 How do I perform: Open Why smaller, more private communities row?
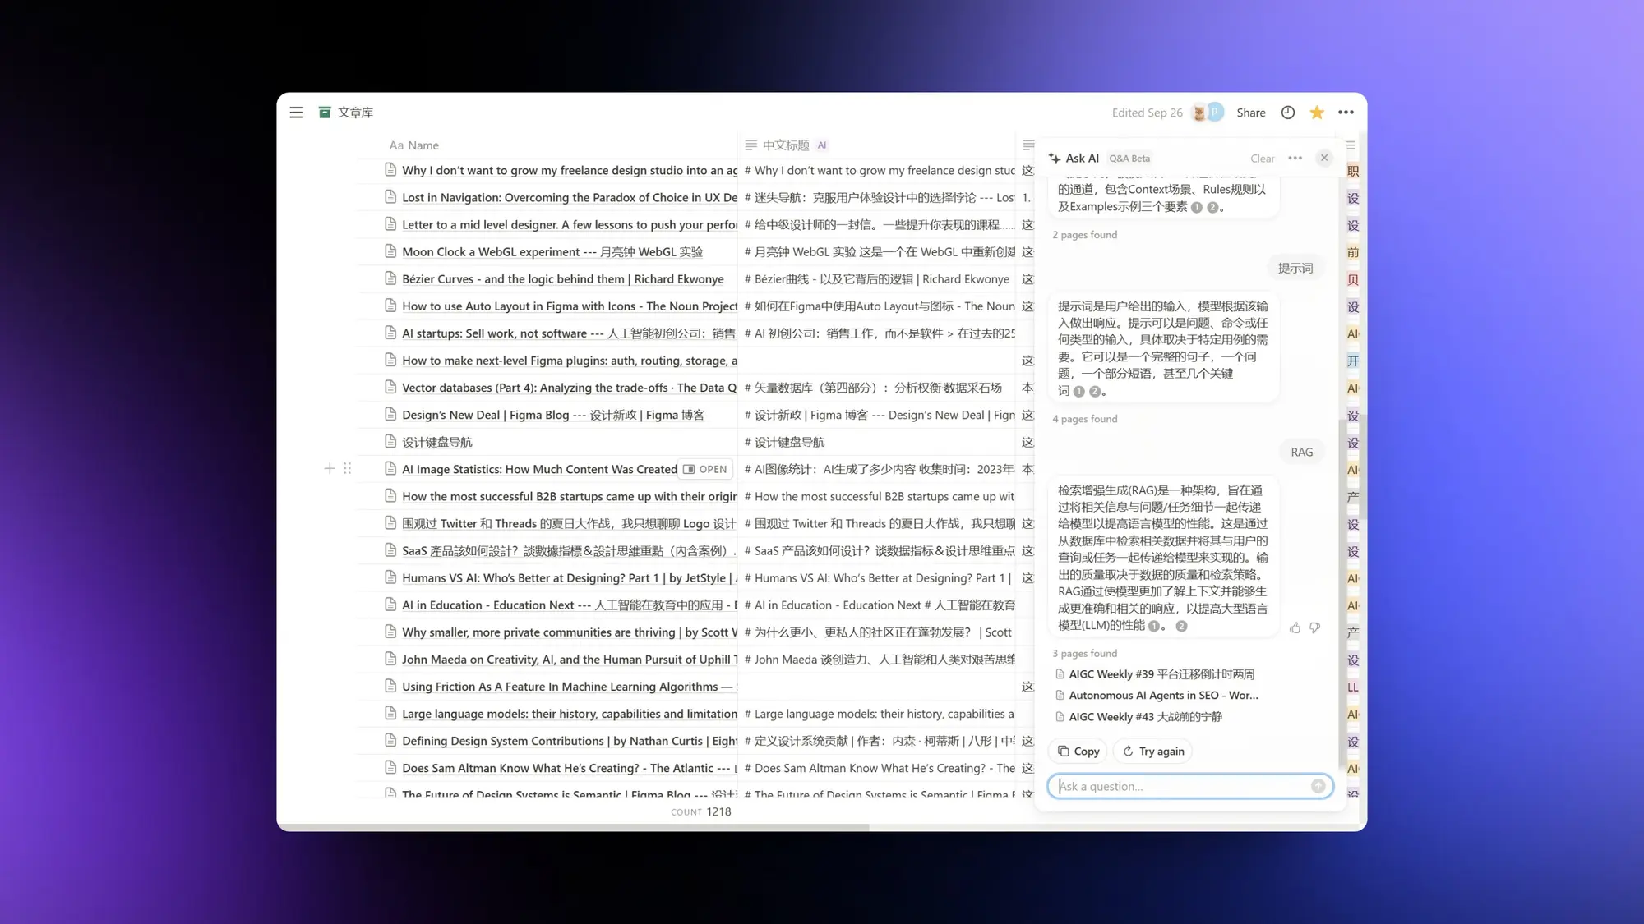(x=570, y=632)
